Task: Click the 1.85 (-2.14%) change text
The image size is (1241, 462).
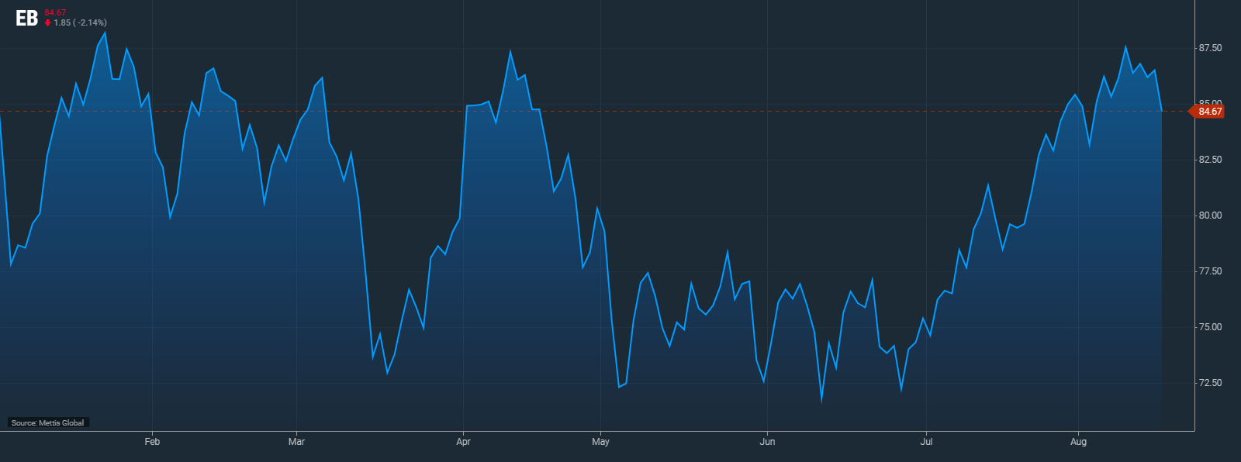Action: point(80,23)
